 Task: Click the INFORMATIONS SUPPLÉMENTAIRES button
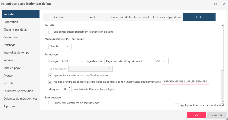point(185,82)
